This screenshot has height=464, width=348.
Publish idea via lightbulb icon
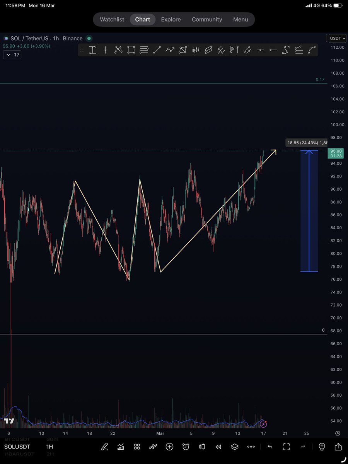[322, 447]
